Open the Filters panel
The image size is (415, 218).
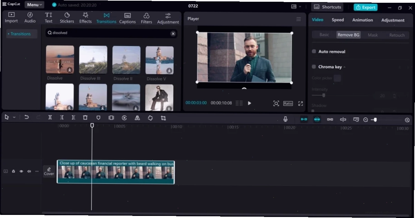click(x=146, y=18)
